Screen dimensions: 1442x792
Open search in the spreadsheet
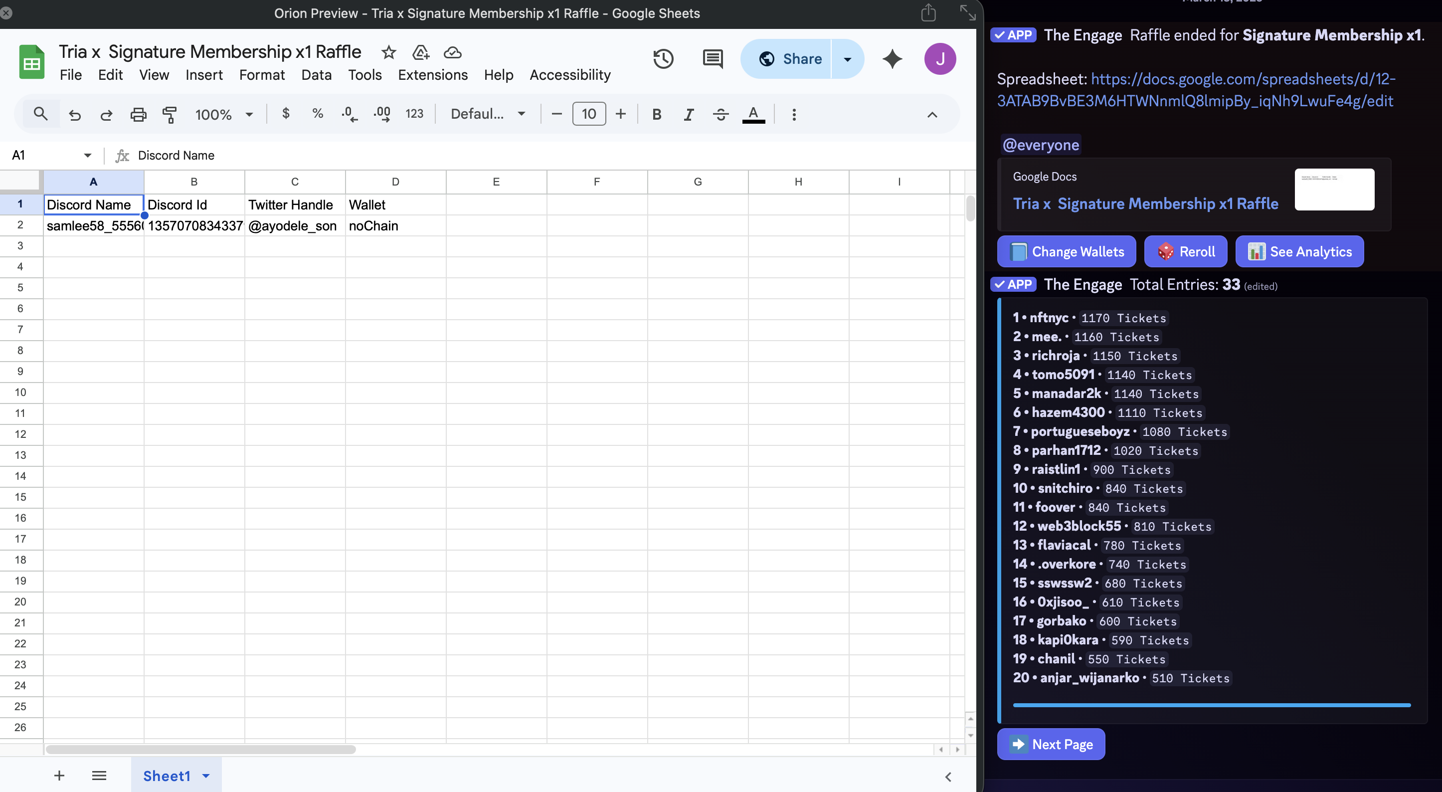pos(40,113)
